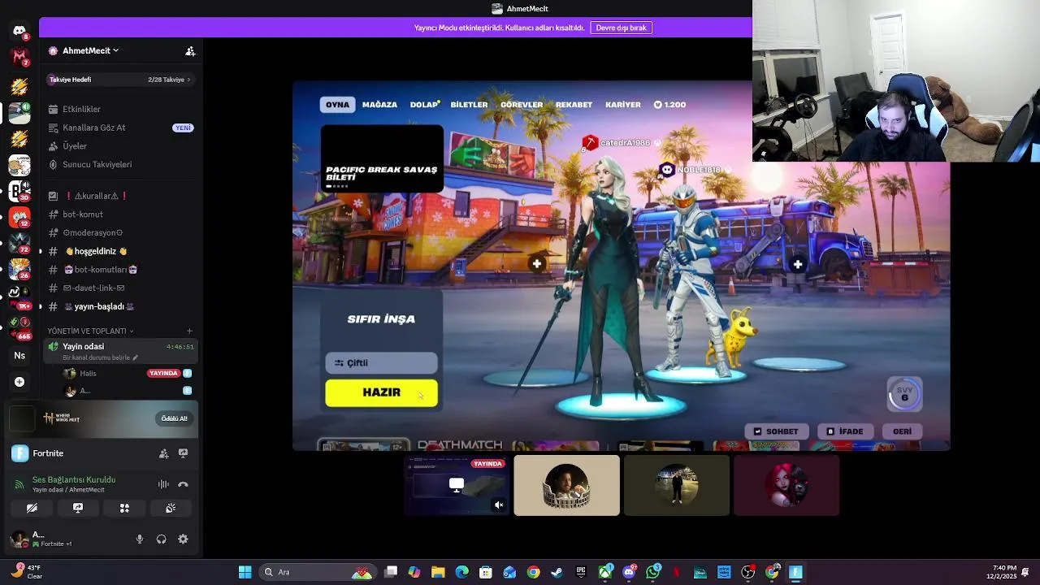Click the GERİ back button
Screen dimensions: 1040x585
click(902, 431)
